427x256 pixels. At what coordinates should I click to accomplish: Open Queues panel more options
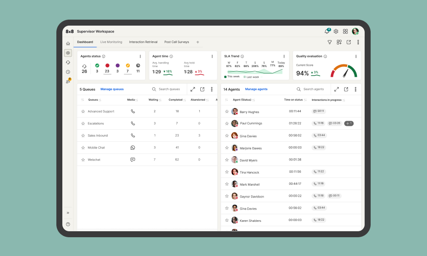click(x=212, y=89)
